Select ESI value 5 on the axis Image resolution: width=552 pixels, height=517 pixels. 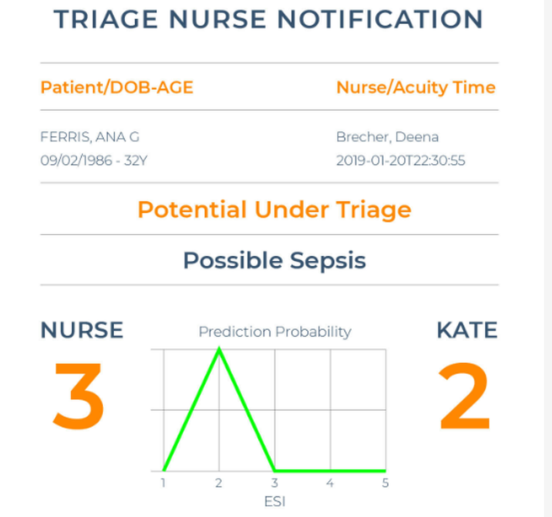(x=386, y=482)
